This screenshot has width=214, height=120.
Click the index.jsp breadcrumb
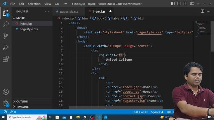(66, 18)
